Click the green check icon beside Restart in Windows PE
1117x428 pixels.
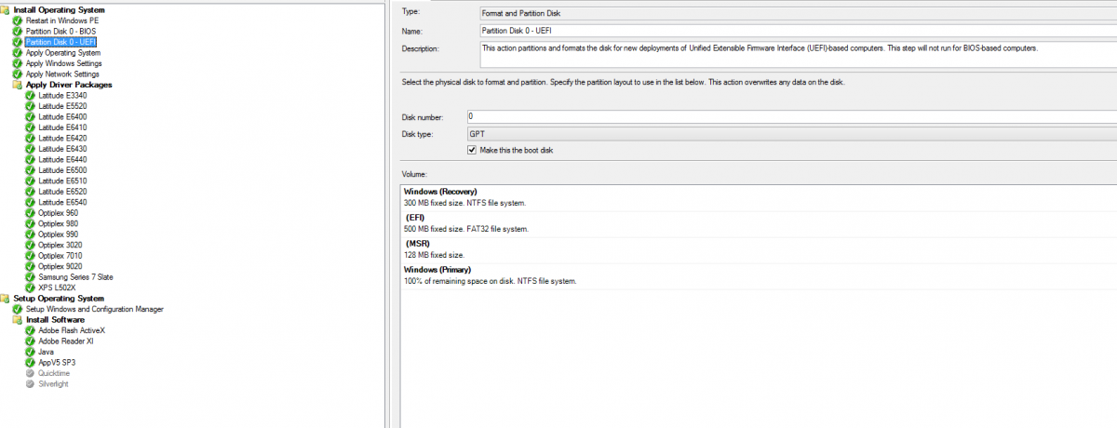coord(17,20)
